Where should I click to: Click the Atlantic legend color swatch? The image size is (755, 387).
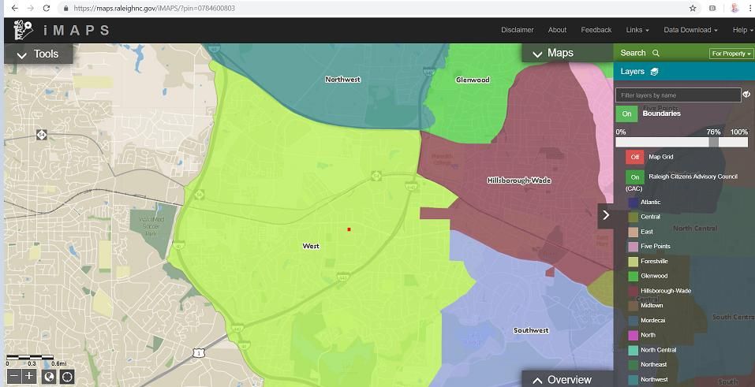point(634,203)
